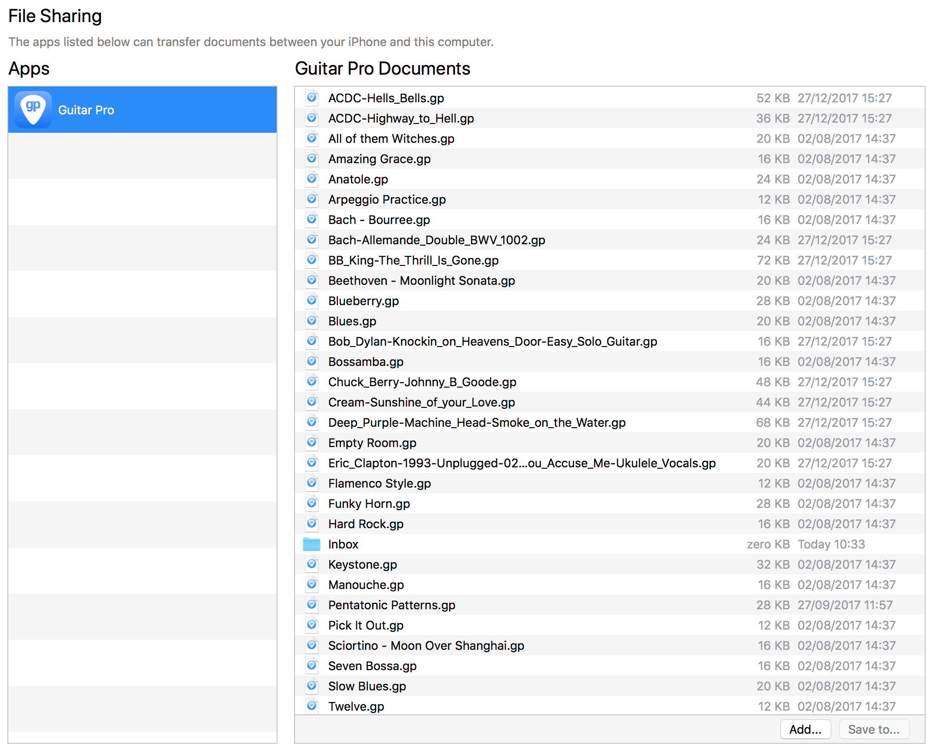Screen dimensions: 933x754
Task: Select the Hard Rock.gp file name
Action: click(x=366, y=524)
